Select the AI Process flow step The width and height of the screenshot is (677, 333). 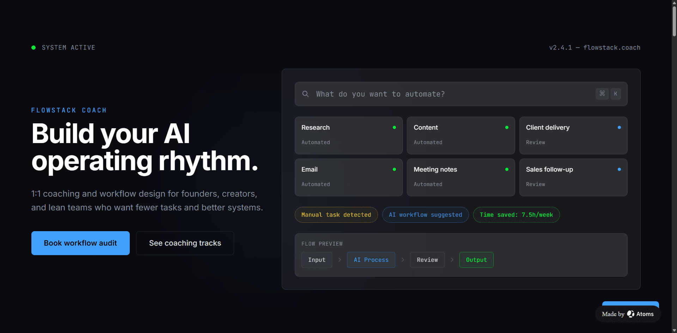tap(371, 260)
